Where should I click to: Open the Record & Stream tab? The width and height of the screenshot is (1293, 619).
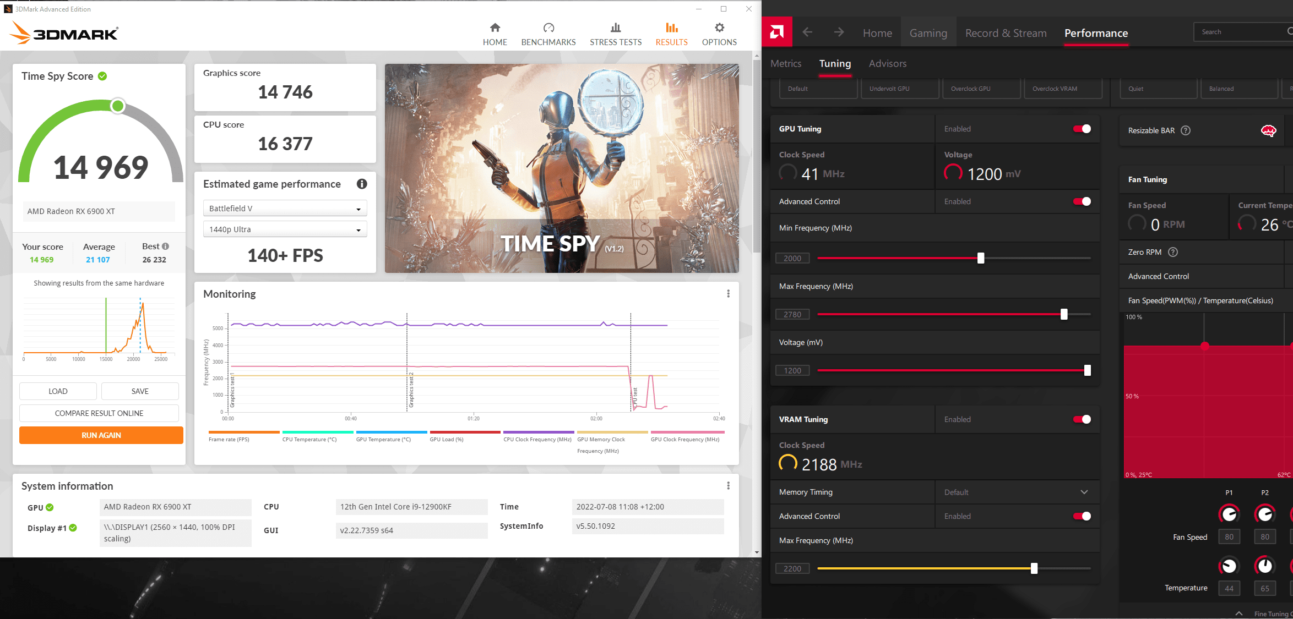click(x=1006, y=33)
